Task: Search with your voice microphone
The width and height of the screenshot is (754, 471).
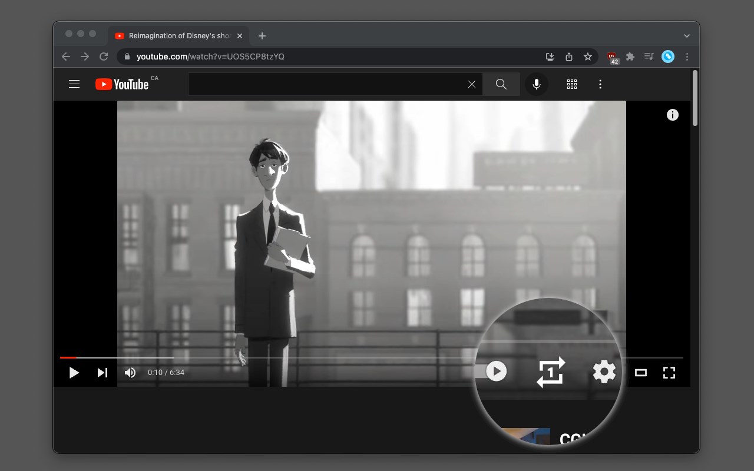Action: click(x=537, y=84)
